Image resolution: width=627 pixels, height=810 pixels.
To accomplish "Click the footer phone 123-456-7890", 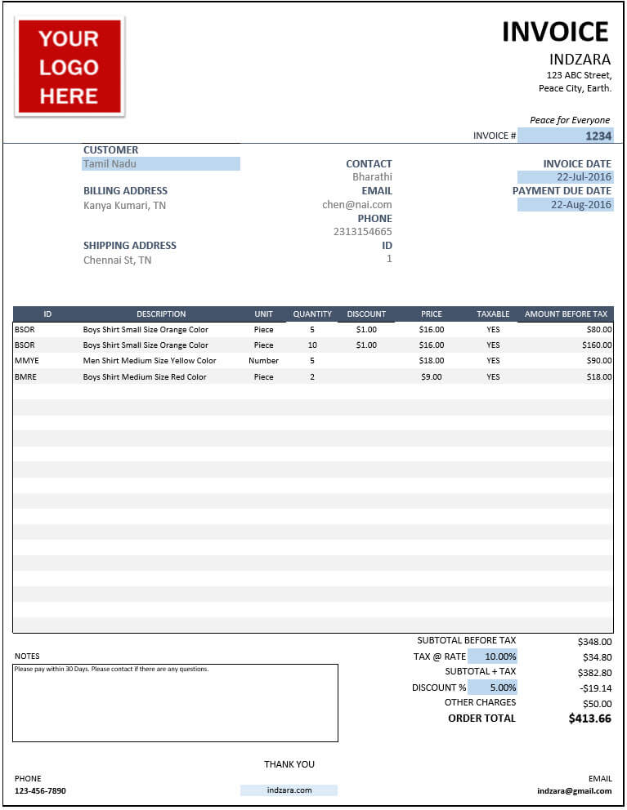I will 40,791.
